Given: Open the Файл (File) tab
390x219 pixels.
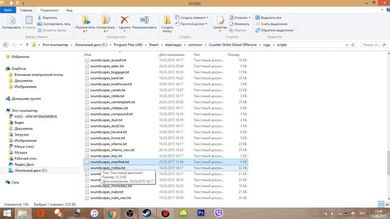Looking at the screenshot, I should (8, 10).
